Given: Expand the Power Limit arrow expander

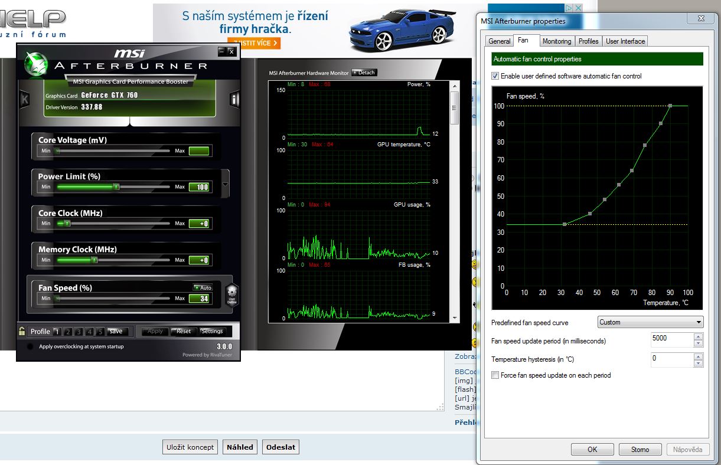Looking at the screenshot, I should [x=225, y=185].
